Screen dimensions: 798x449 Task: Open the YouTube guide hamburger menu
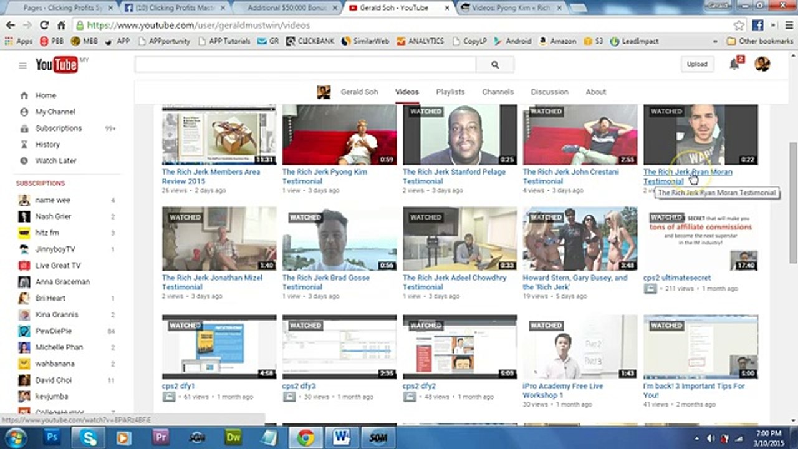pyautogui.click(x=22, y=65)
